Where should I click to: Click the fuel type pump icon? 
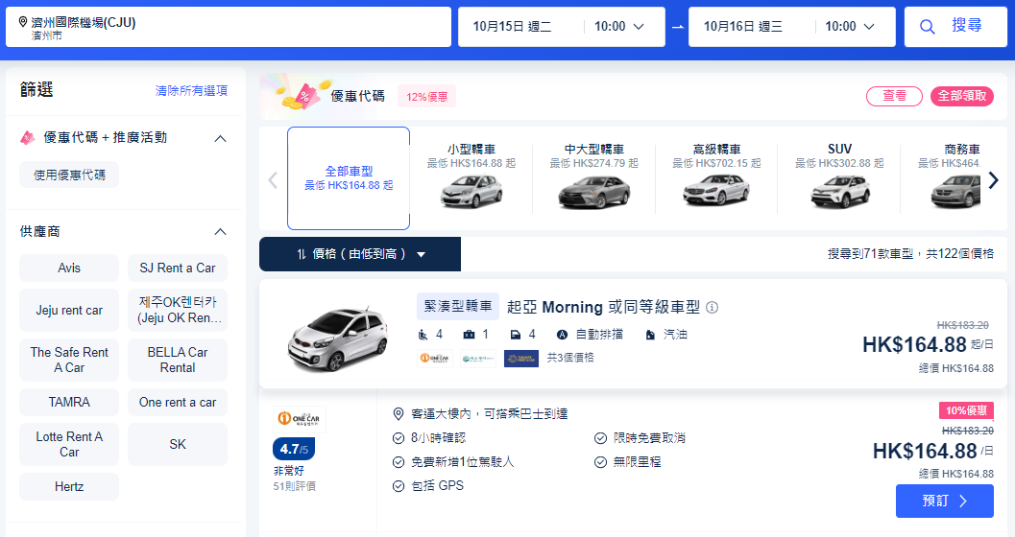(650, 335)
